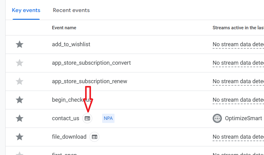
Task: Mark app_store_subscription_convert as key event star
Action: [x=19, y=63]
